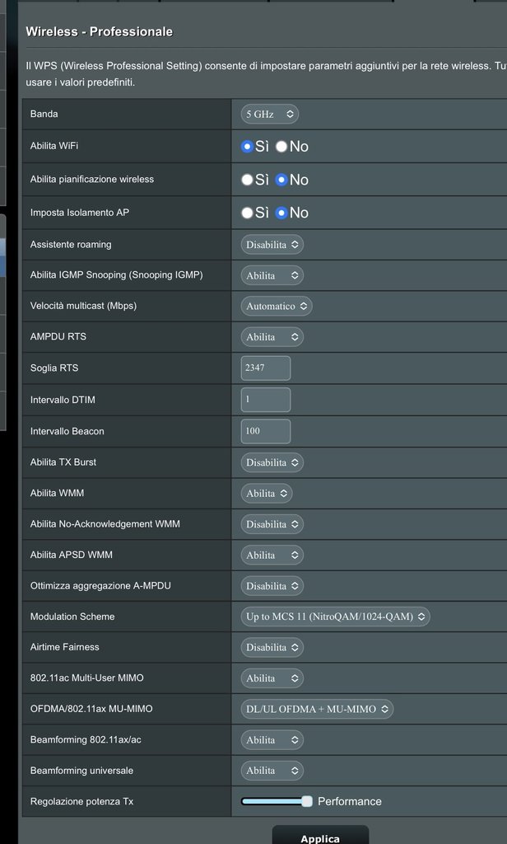507x844 pixels.
Task: Click the Soglia RTS input field
Action: point(265,368)
